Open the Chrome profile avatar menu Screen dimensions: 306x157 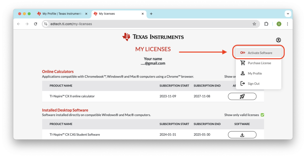click(279, 24)
